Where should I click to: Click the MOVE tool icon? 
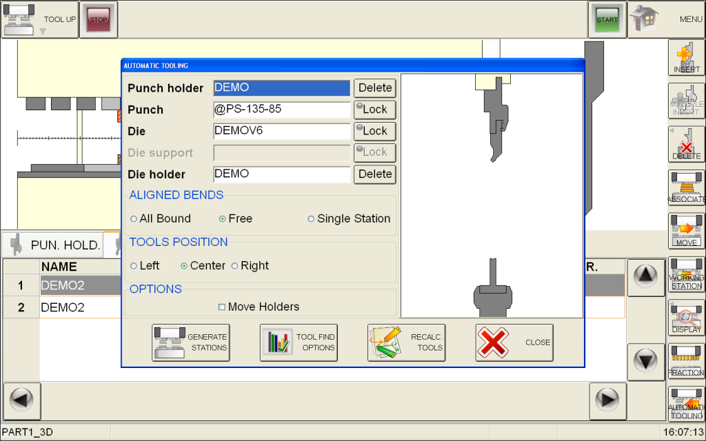tap(686, 231)
